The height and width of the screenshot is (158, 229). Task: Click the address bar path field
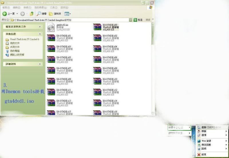tap(72, 20)
